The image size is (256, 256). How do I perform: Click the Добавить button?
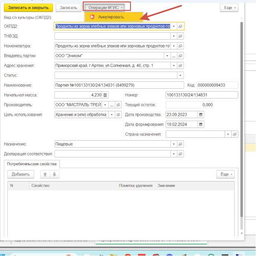21,174
